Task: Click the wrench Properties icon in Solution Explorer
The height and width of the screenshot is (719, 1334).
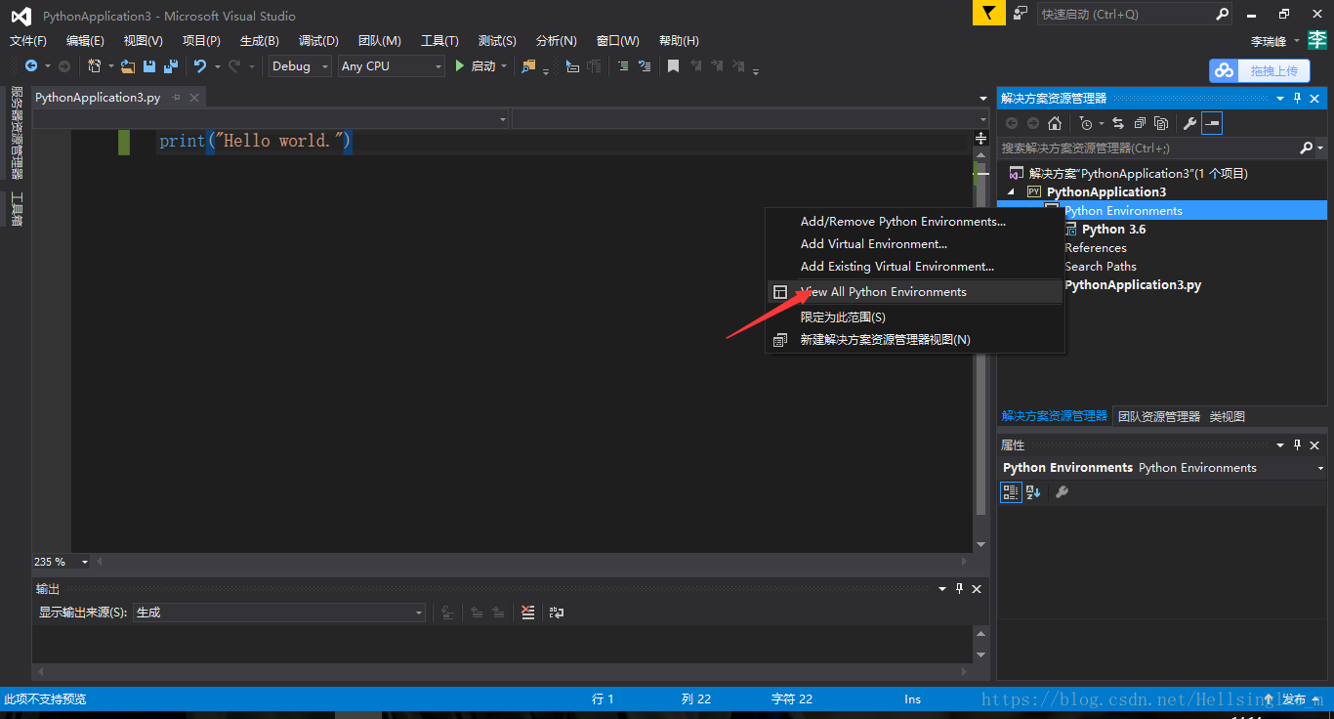Action: (x=1189, y=123)
